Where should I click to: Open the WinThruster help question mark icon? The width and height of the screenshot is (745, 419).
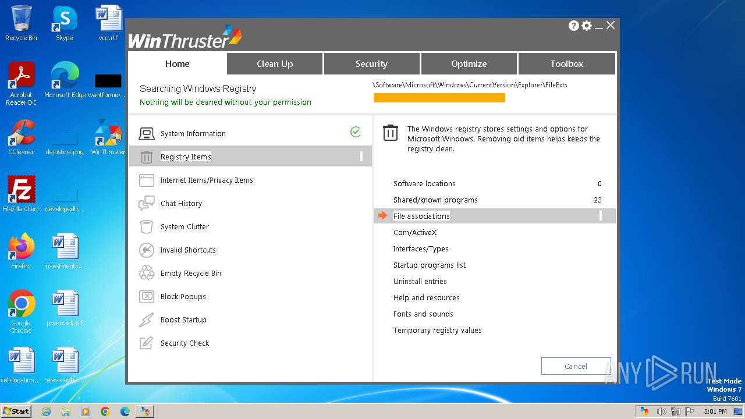(574, 26)
